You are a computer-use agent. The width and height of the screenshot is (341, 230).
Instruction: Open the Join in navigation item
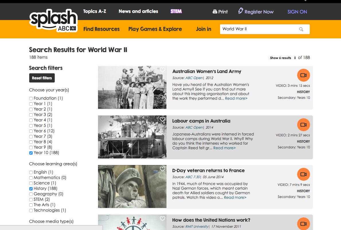(203, 29)
